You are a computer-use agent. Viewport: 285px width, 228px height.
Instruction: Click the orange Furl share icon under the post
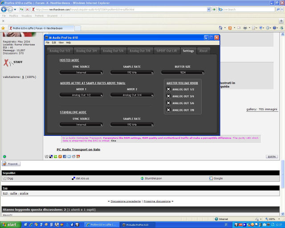[60, 157]
